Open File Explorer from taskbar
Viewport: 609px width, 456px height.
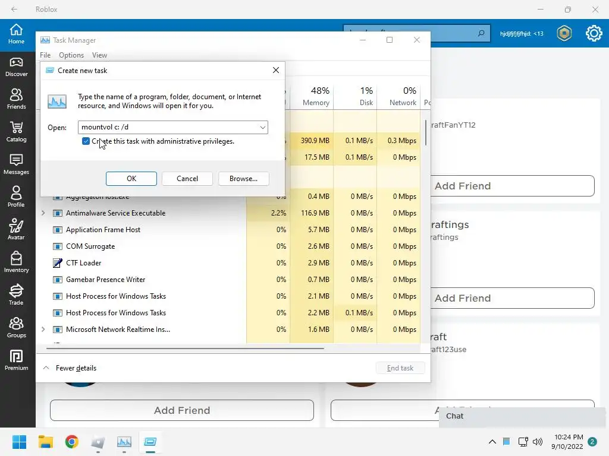click(x=45, y=442)
